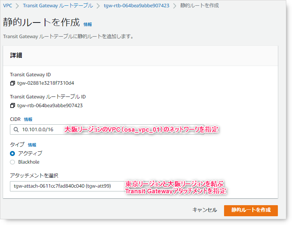
Task: Click the search magnifier in the CIDR field
Action: [16, 130]
